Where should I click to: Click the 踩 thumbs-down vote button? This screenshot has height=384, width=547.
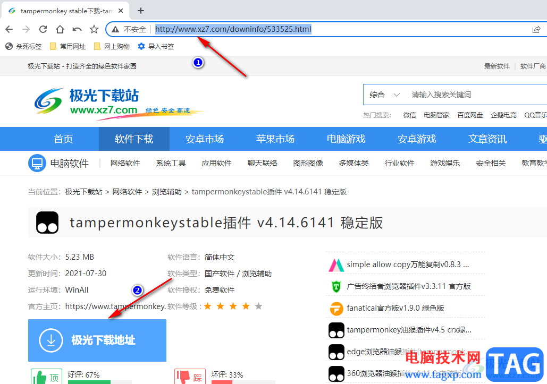pyautogui.click(x=190, y=377)
